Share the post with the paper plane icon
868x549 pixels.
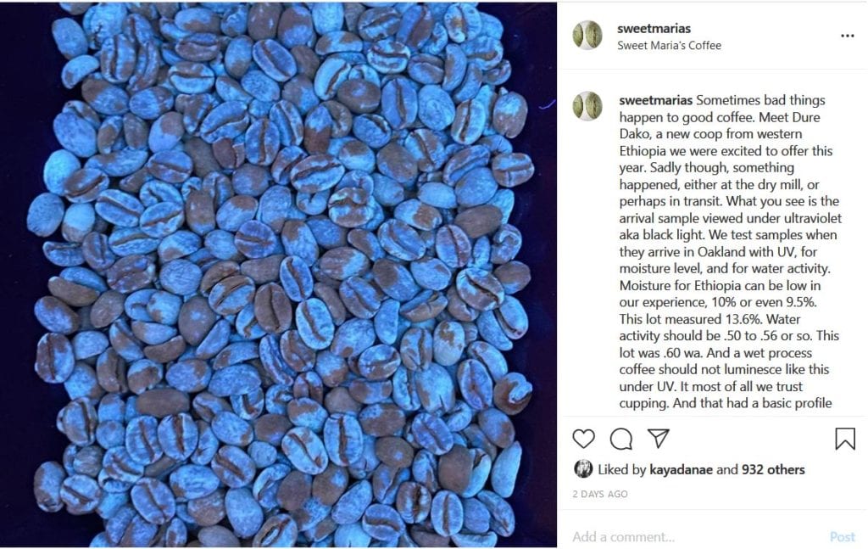point(659,438)
